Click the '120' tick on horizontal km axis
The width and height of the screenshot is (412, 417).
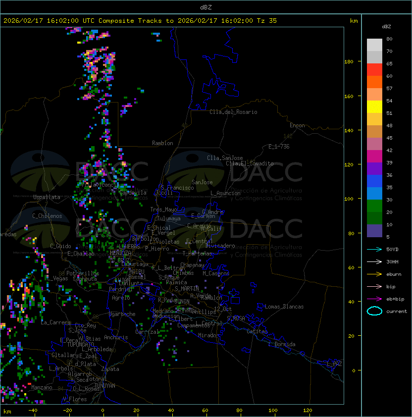[308, 411]
